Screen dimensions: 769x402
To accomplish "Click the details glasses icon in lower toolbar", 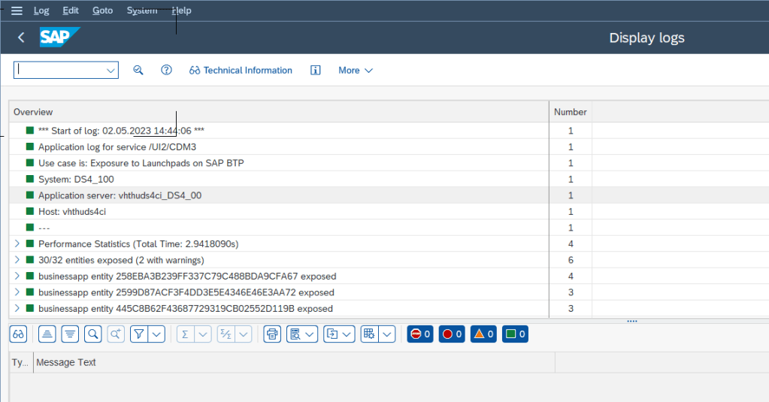I will point(20,334).
